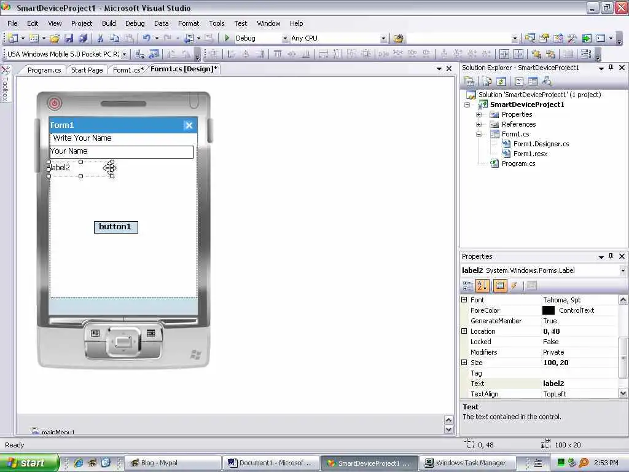Click the Send to Back layout icon
This screenshot has height=472, width=629.
click(x=550, y=54)
